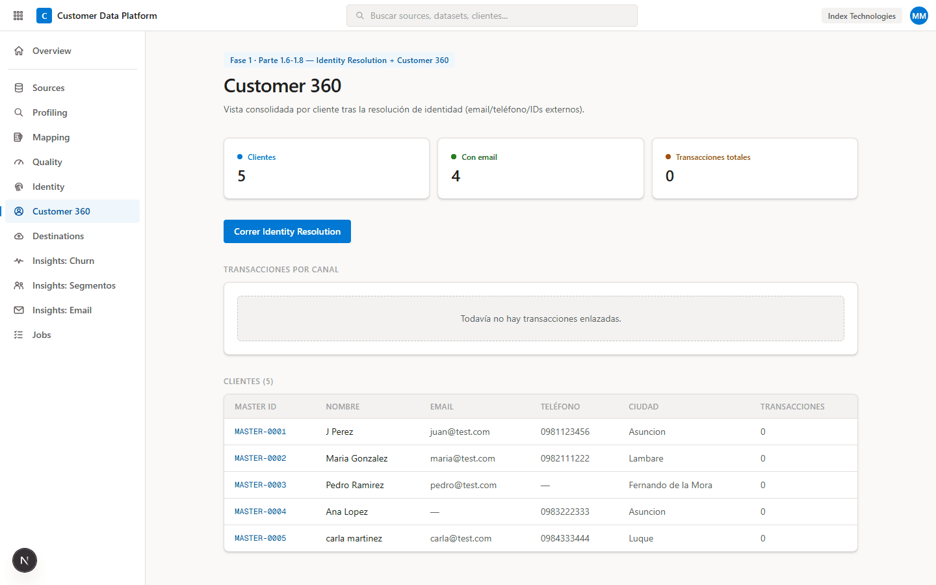936x585 pixels.
Task: Select Quality in the sidebar
Action: (72, 162)
